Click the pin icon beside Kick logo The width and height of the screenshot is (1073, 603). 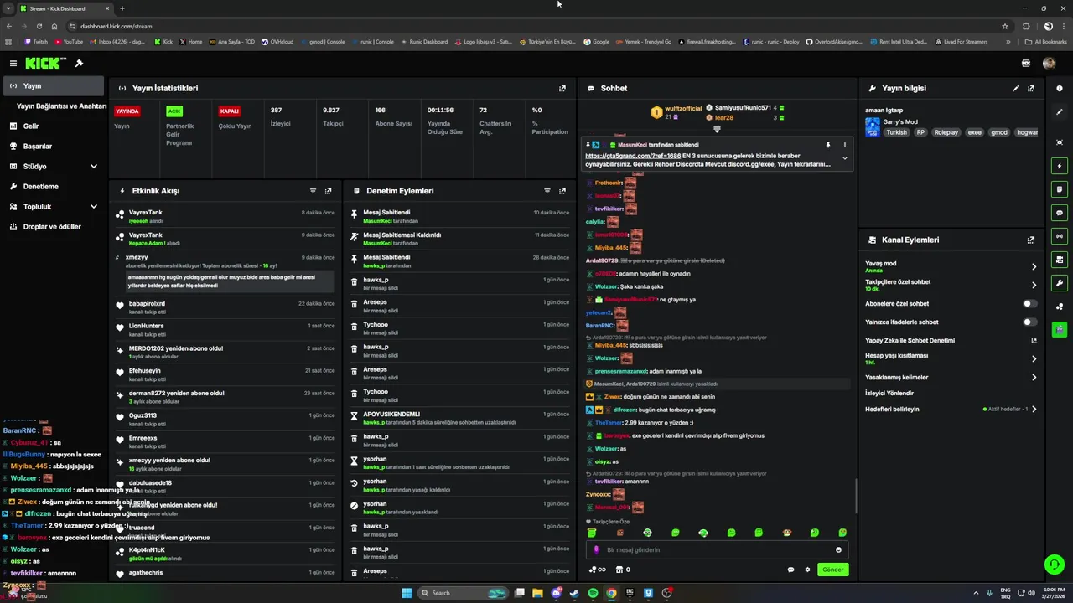tap(80, 63)
